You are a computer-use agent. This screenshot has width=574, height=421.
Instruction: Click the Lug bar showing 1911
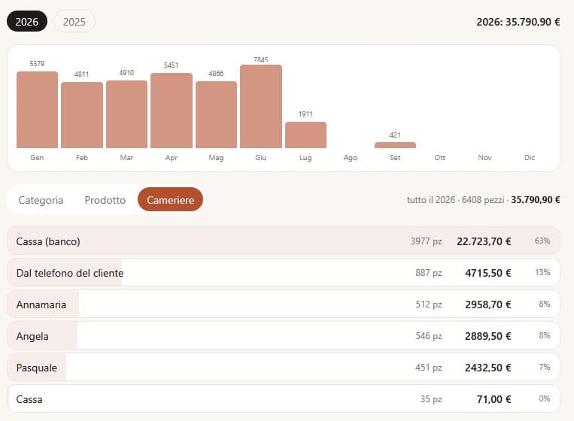click(305, 135)
